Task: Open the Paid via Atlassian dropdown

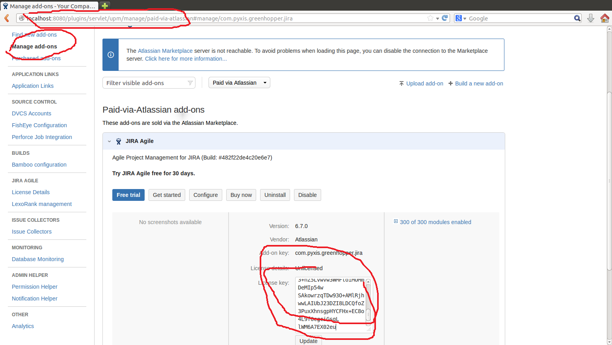Action: click(239, 83)
